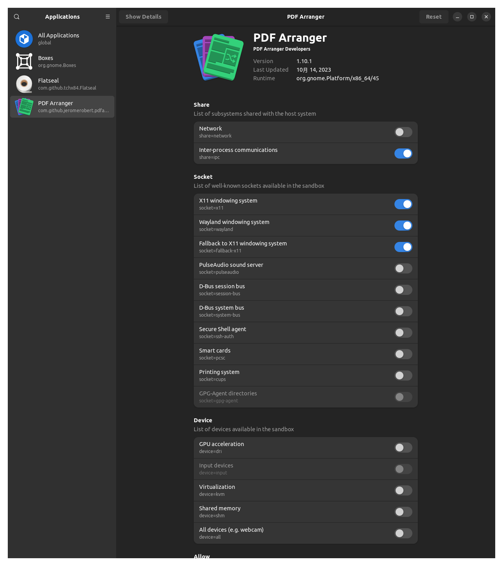Click the All Applications blue cube icon

tap(24, 39)
